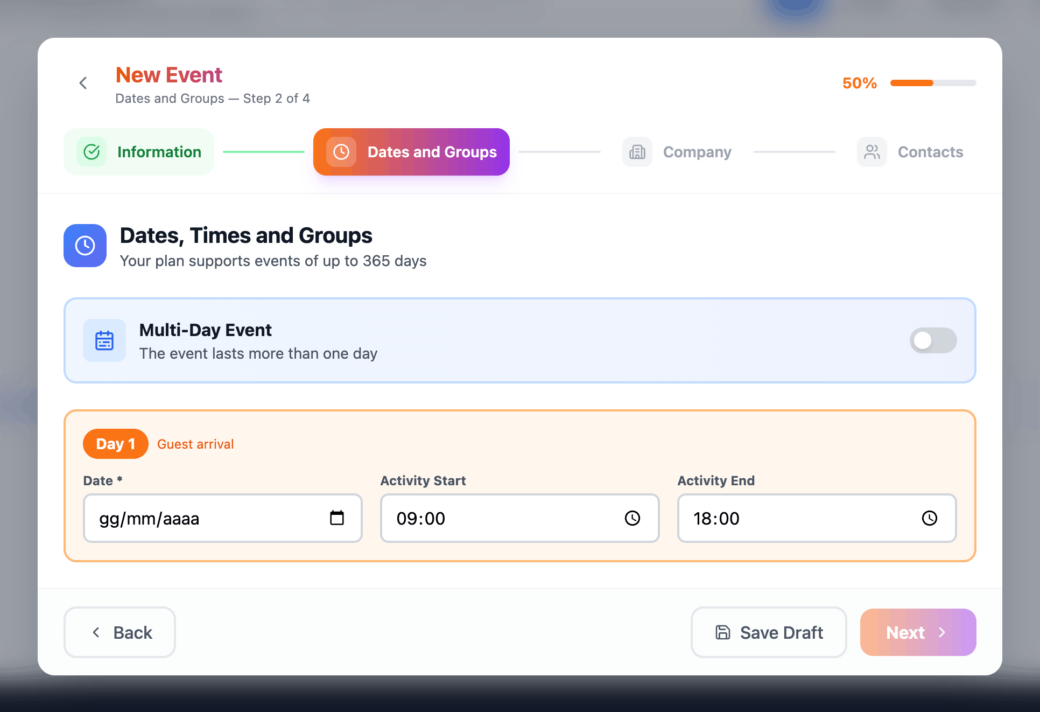1040x712 pixels.
Task: Open the Activity Start time picker clock
Action: click(x=633, y=518)
